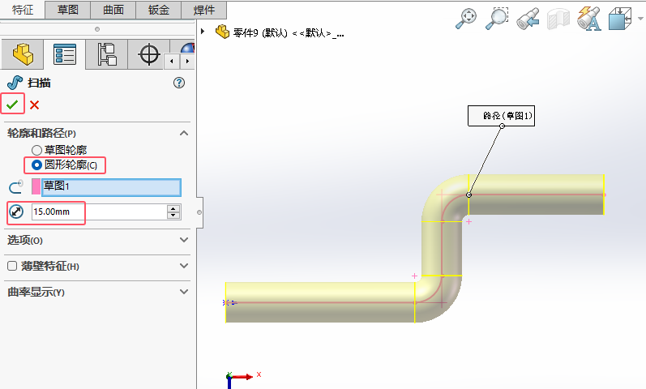Select the Zoom to Area tool
This screenshot has height=389, width=646.
pyautogui.click(x=496, y=19)
